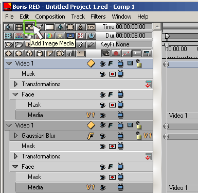Viewport: 198px width, 193px height.
Task: Click the red record button icon
Action: (x=116, y=54)
